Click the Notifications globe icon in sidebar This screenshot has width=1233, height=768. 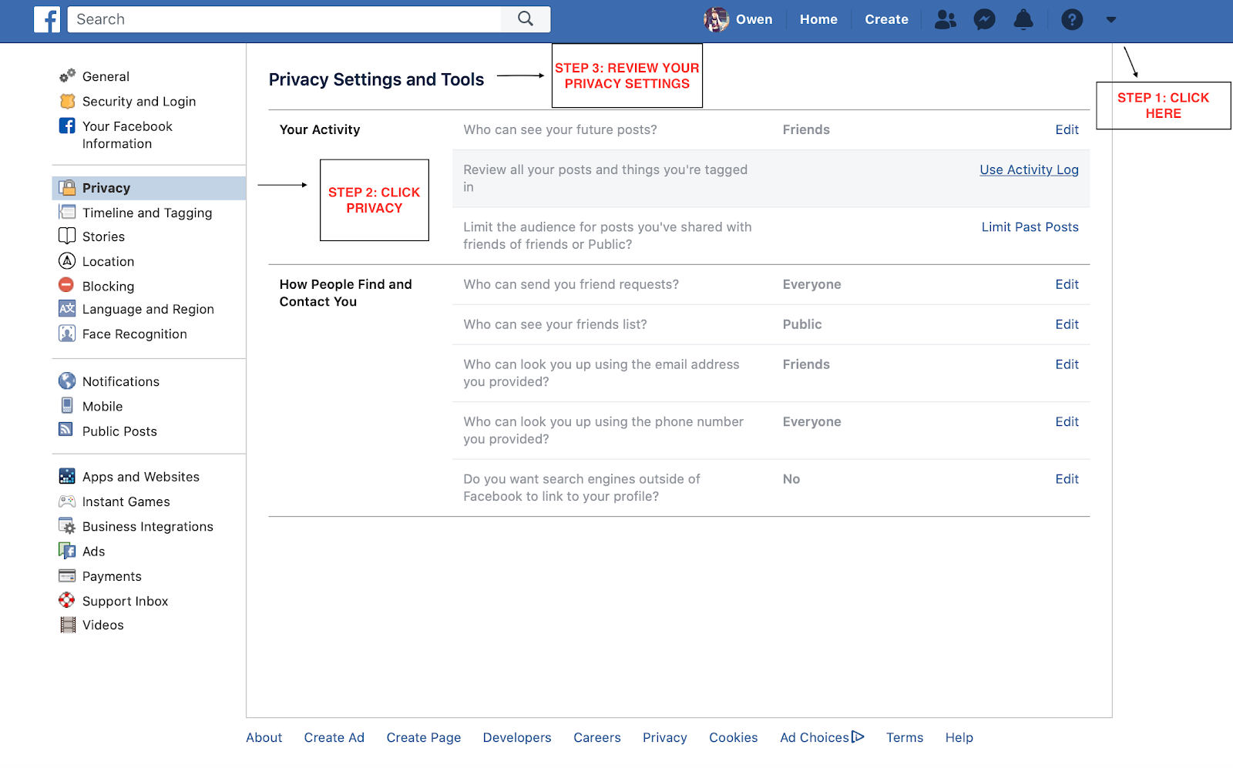tap(67, 381)
